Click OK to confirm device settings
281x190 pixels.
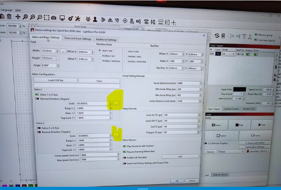point(177,181)
